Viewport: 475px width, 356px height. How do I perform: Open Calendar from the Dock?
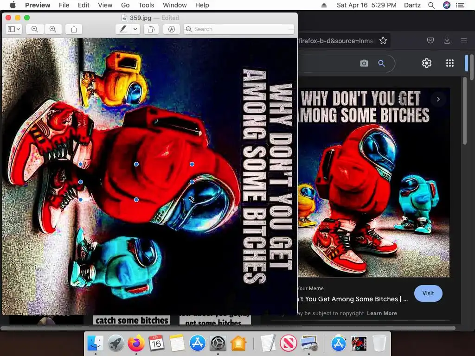tap(156, 343)
